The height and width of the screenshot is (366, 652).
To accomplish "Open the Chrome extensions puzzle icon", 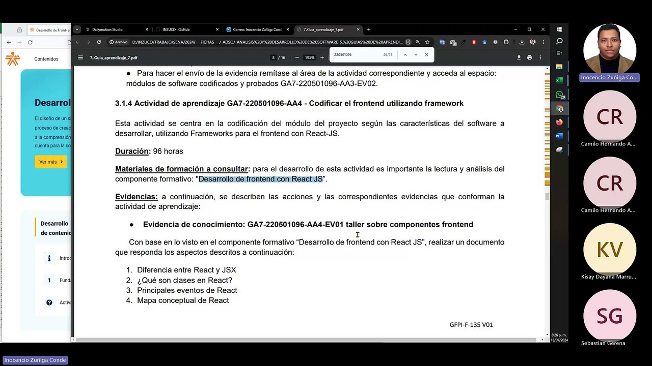I will coord(506,42).
